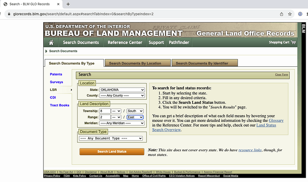This screenshot has height=182, width=308.
Task: Open the County dropdown
Action: (x=122, y=95)
